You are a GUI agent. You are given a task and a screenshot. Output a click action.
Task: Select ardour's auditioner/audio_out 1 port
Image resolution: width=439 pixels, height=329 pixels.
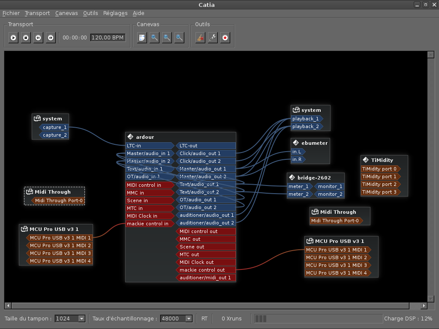coord(206,215)
